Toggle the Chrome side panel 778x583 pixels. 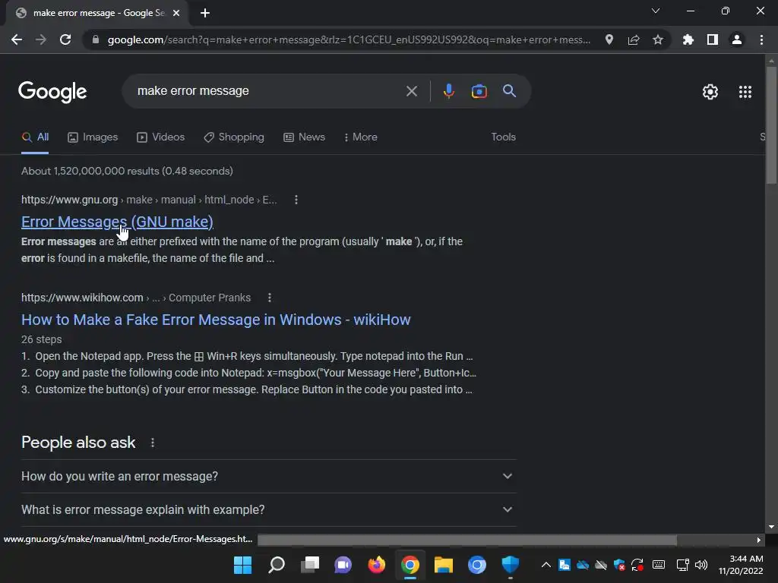pos(713,39)
